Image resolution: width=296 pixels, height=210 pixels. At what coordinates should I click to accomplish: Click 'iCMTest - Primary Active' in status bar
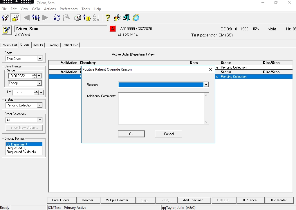[67, 208]
